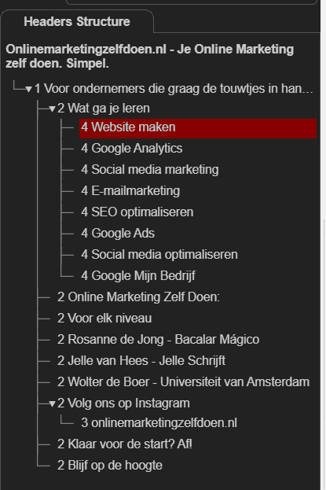Collapse the '2 Wat ga je leren' node

click(52, 109)
